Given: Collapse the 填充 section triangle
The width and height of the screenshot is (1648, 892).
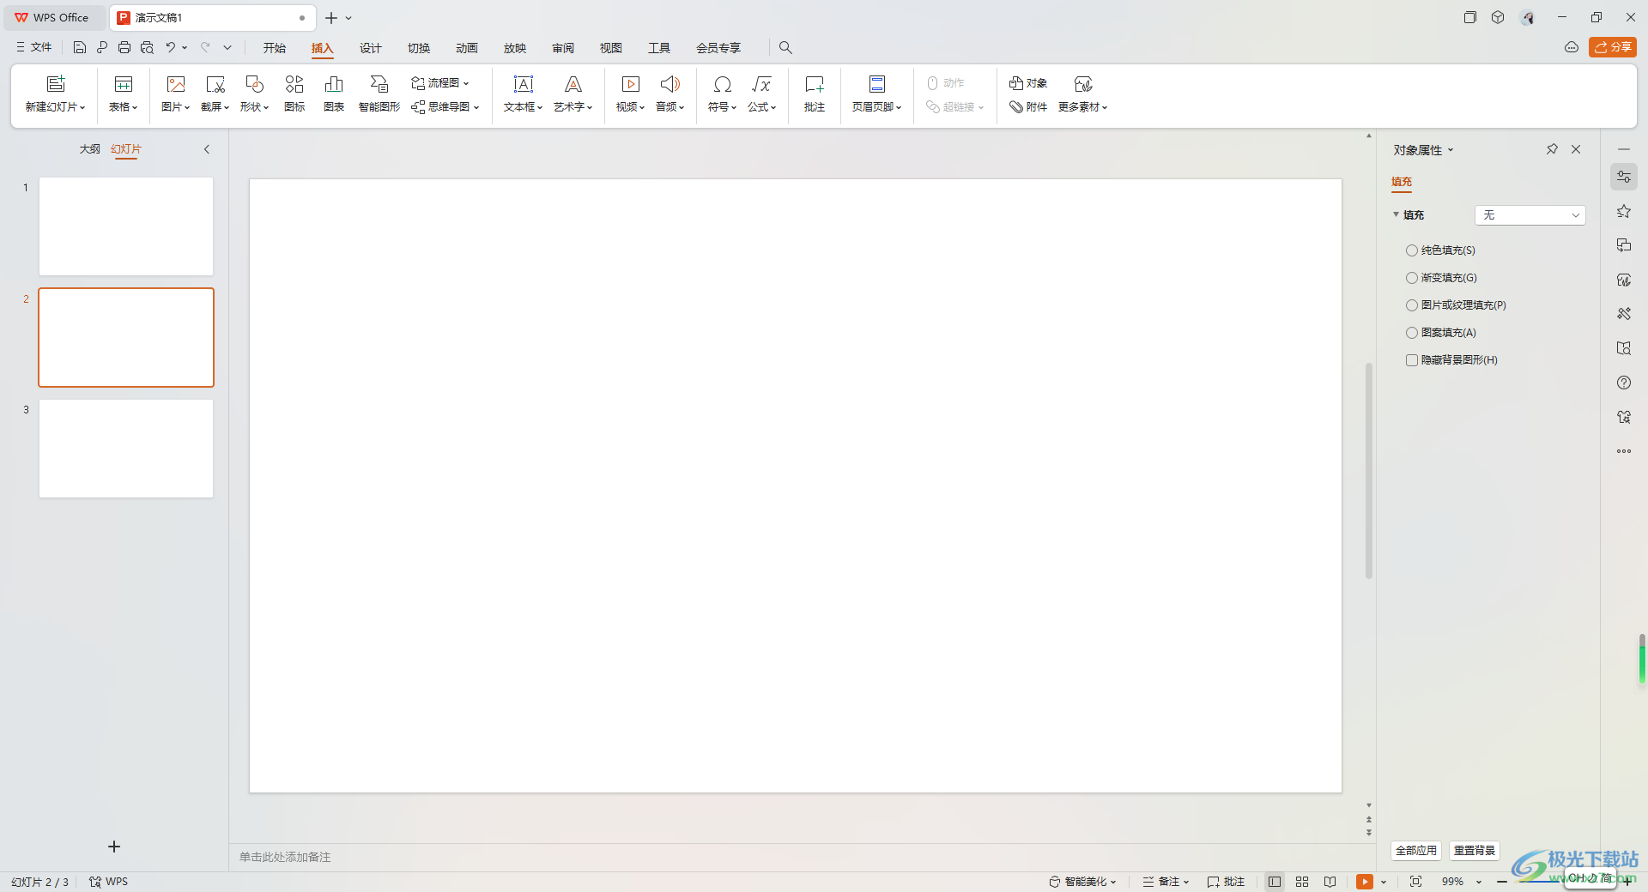Looking at the screenshot, I should tap(1396, 214).
